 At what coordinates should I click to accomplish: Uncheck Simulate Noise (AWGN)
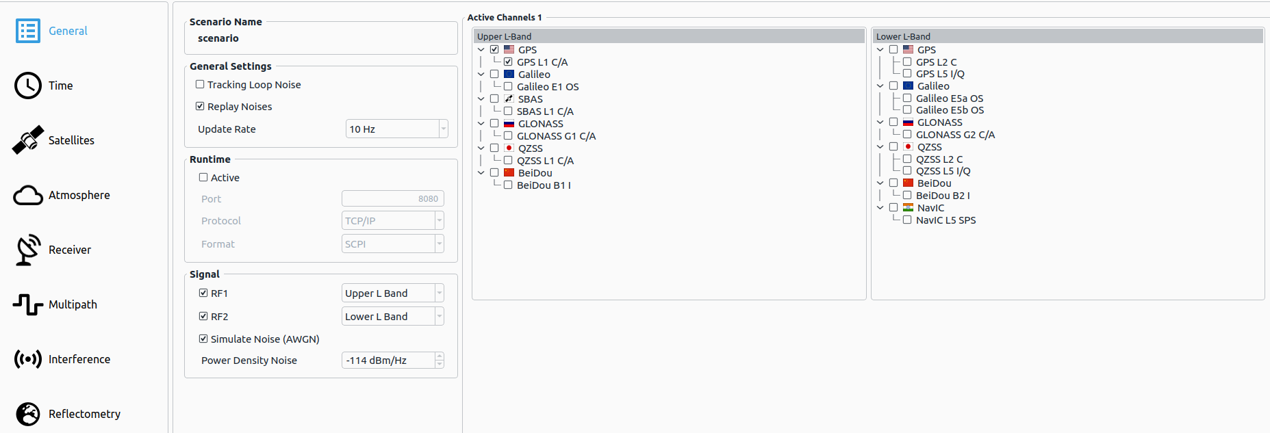[x=203, y=339]
